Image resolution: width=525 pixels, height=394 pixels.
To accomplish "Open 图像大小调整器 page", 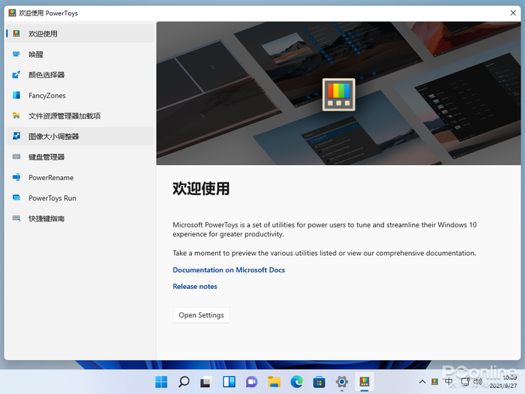I will tap(80, 136).
